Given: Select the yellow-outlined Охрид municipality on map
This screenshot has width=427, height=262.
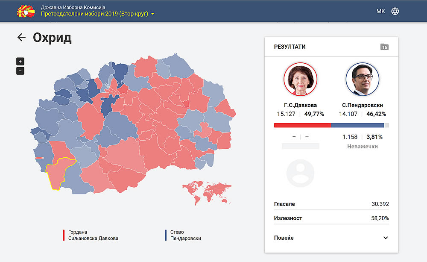Looking at the screenshot, I should point(58,173).
